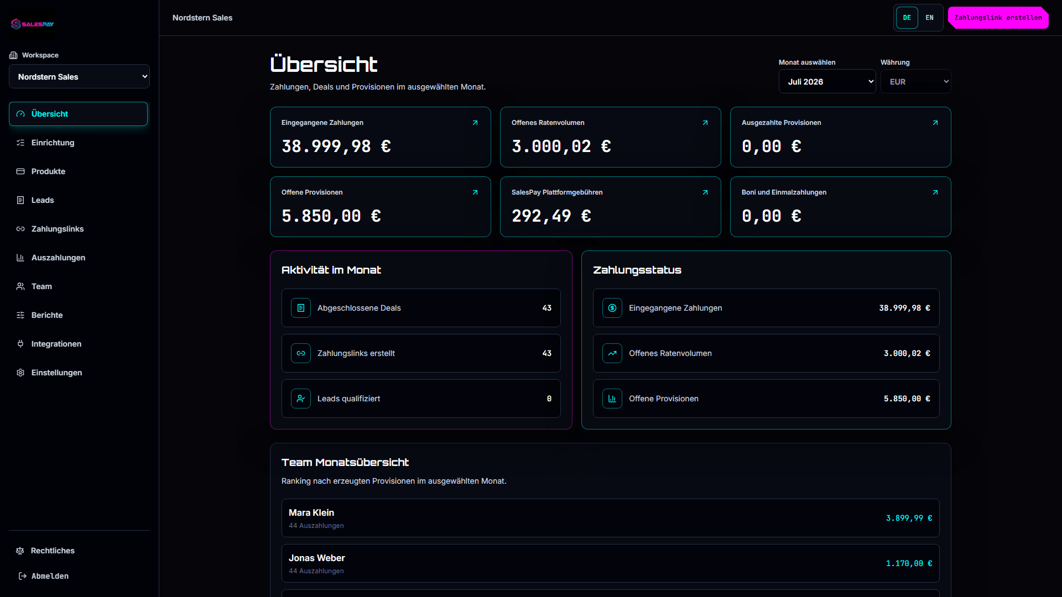
Task: Click the SalesPay logo
Action: tap(33, 24)
